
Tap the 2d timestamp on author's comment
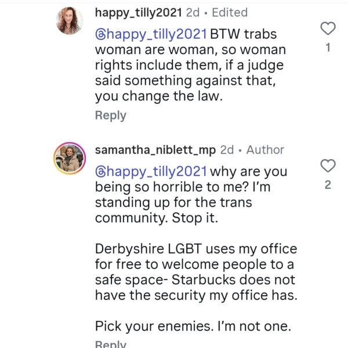(x=227, y=150)
